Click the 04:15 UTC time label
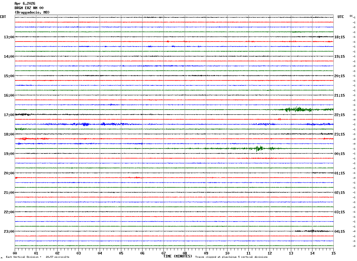Viewport: 357px width, 261px height. pos(340,232)
